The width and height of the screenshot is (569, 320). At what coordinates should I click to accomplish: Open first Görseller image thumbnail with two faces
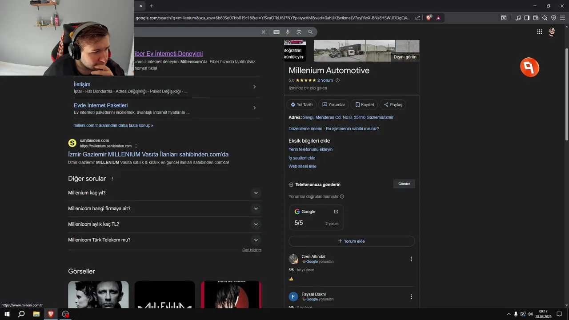coord(98,294)
